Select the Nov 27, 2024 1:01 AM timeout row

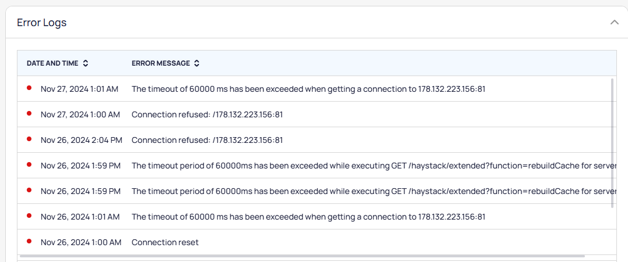[317, 89]
